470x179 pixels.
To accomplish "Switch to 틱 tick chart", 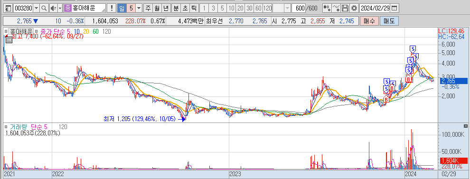I will (194, 8).
